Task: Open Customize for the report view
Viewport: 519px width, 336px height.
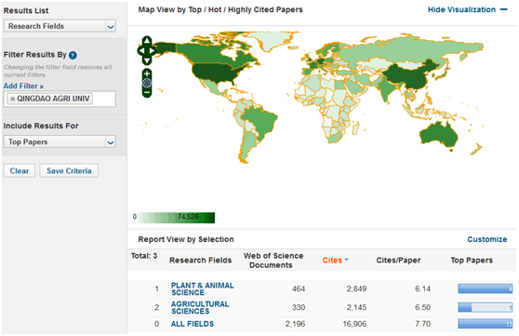Action: coord(486,239)
